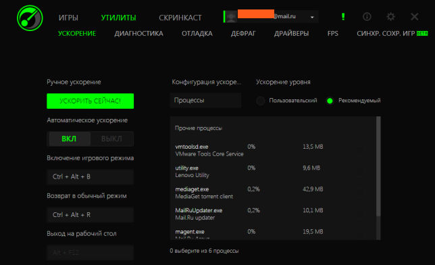Click the utility.exe process row

point(274,172)
